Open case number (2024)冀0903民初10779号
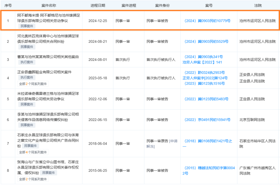The height and width of the screenshot is (186, 280). coord(207,21)
